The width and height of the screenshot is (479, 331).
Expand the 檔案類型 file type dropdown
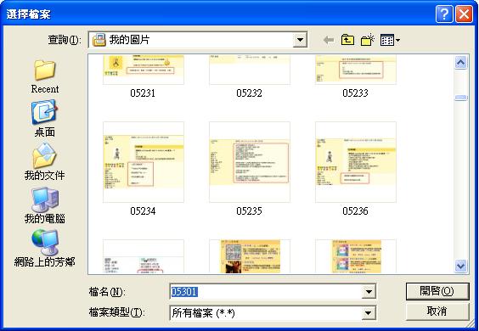coord(369,313)
